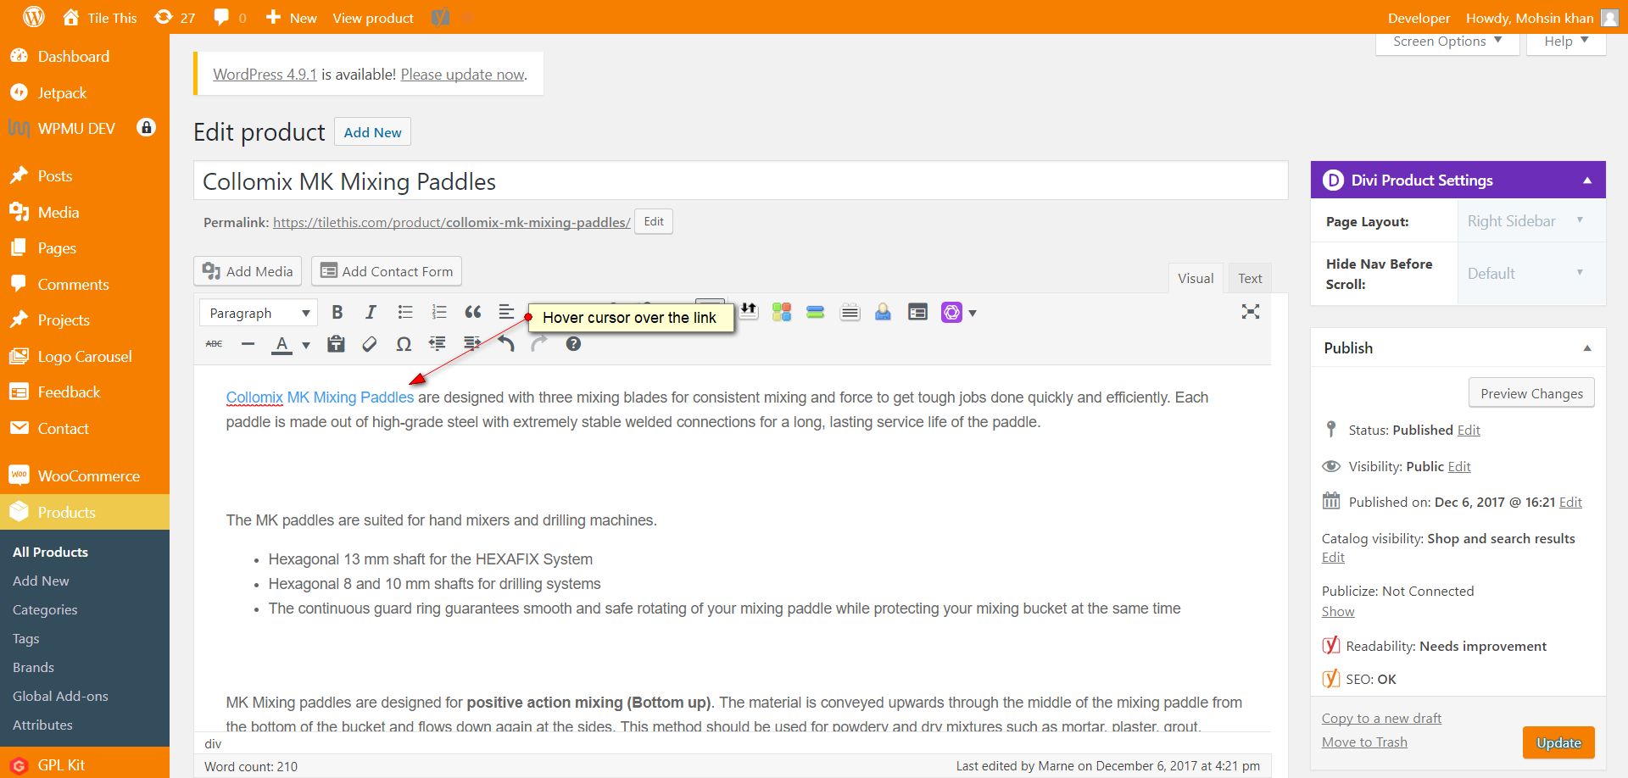
Task: Insert a blockquote
Action: (x=472, y=313)
